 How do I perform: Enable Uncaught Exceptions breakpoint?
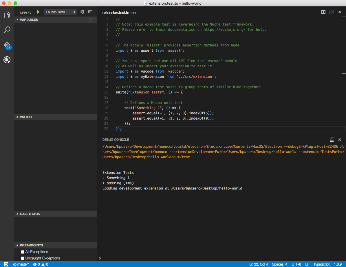(x=23, y=258)
